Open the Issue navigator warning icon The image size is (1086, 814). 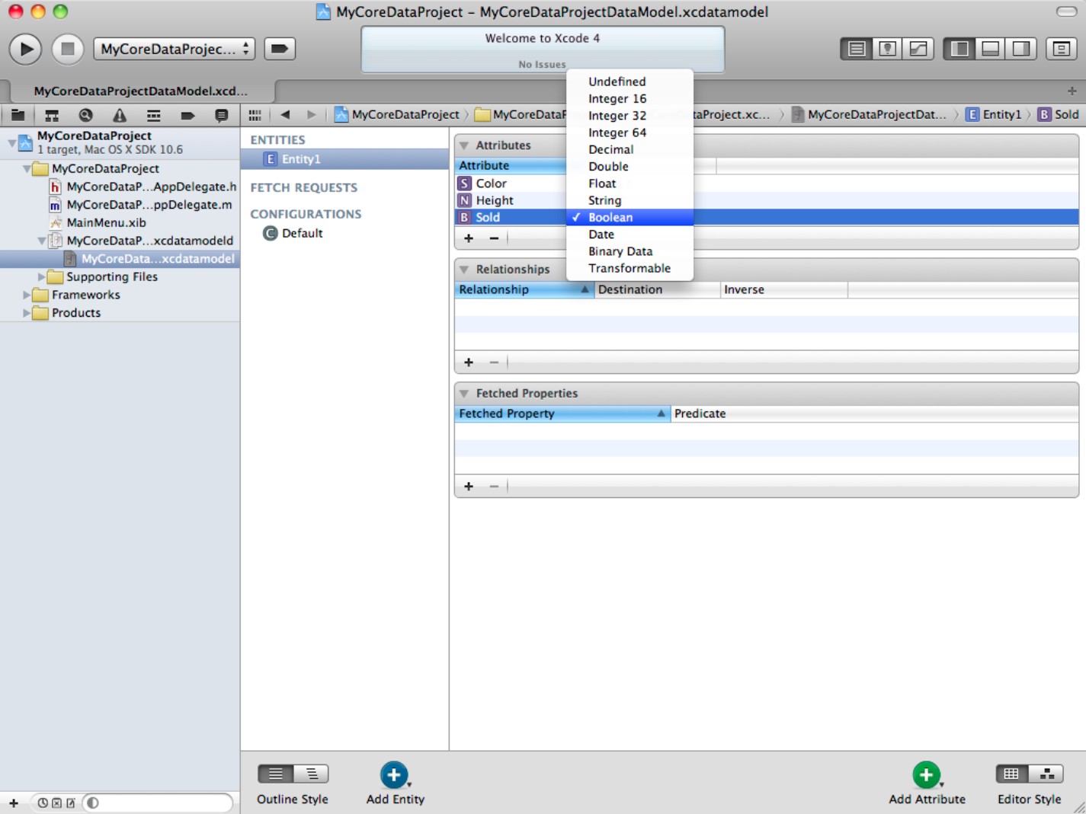coord(120,115)
